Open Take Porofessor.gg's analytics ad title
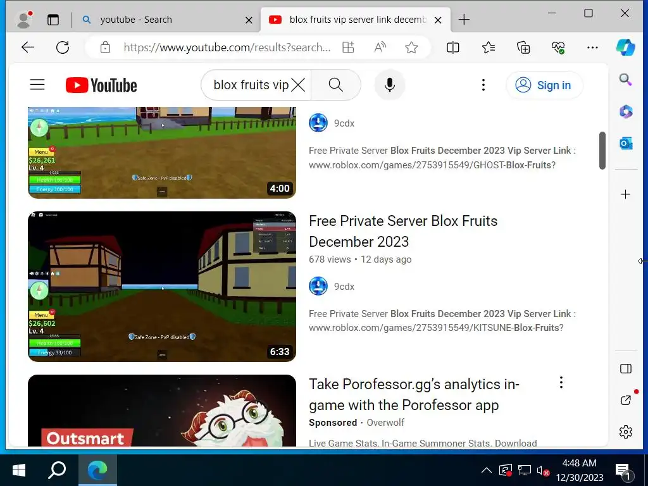Image resolution: width=648 pixels, height=486 pixels. coord(414,394)
